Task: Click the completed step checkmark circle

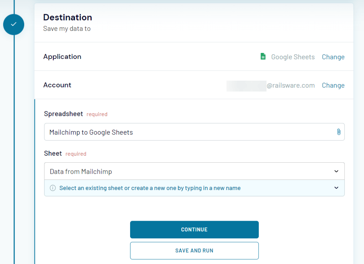Action: (x=14, y=25)
